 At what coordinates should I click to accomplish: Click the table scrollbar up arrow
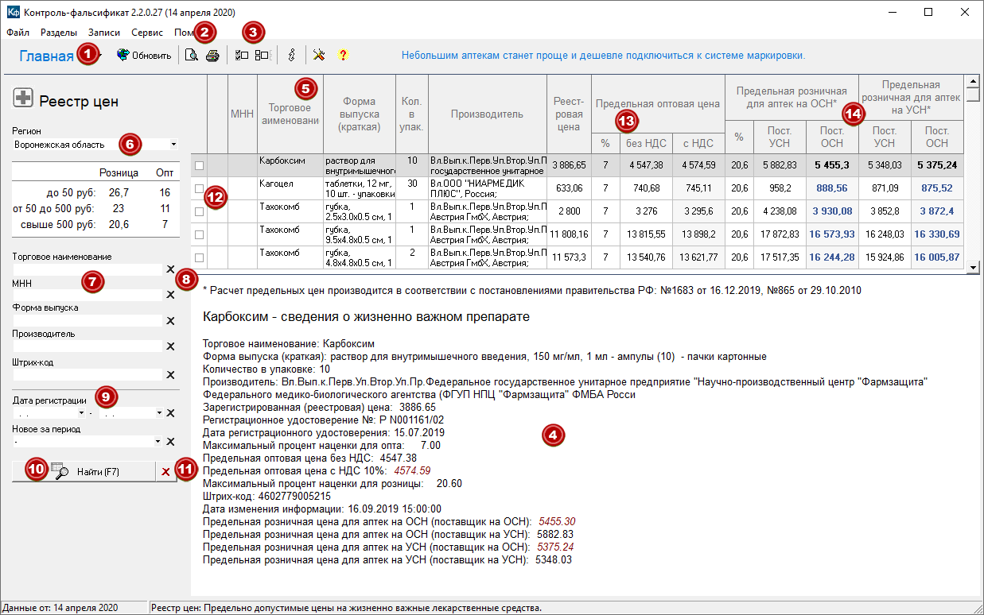tap(973, 81)
